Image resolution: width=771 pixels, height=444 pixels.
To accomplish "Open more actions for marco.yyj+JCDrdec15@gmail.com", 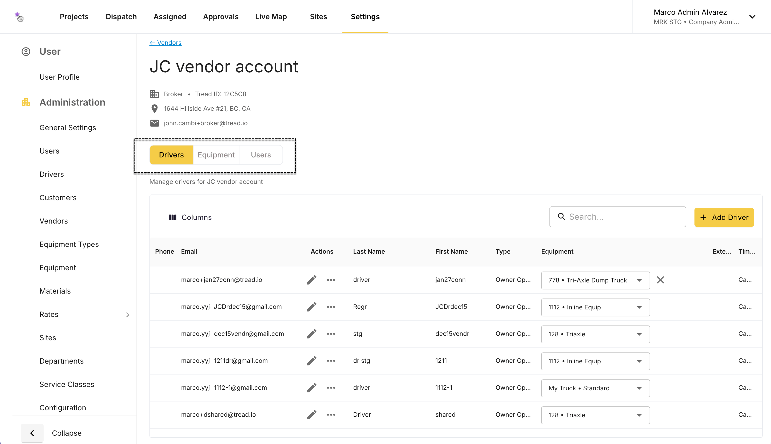I will click(331, 307).
